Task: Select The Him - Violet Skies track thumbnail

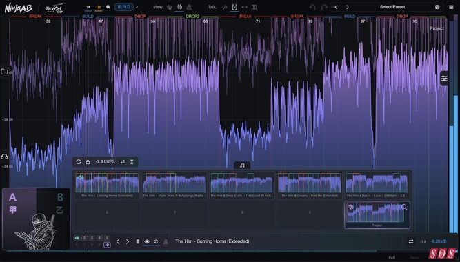Action: 174,185
